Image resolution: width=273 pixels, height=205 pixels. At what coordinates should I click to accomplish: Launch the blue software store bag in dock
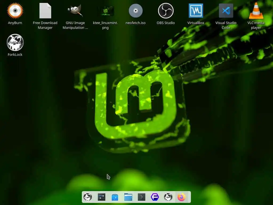[115, 197]
